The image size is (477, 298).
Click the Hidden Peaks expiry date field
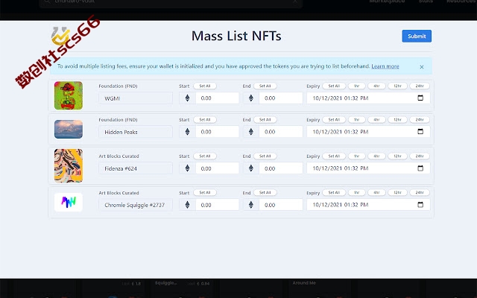[368, 132]
